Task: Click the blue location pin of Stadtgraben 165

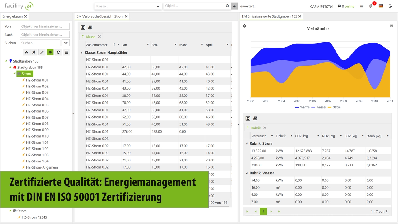Action: click(x=10, y=61)
